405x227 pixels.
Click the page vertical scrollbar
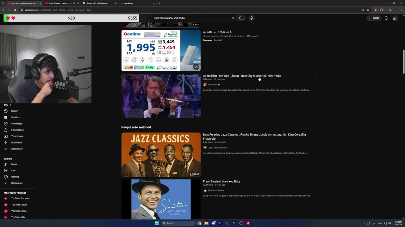pyautogui.click(x=403, y=61)
